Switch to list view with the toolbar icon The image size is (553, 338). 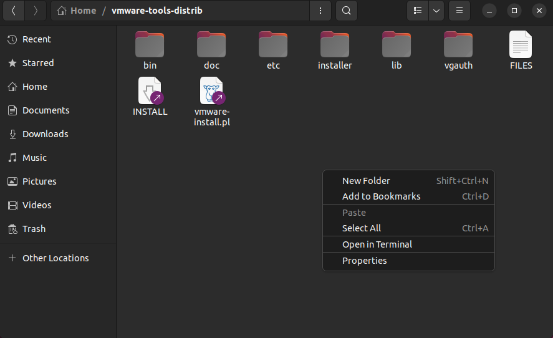tap(418, 11)
